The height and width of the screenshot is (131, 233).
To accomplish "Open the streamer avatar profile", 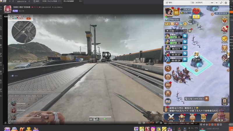I will (8, 9).
